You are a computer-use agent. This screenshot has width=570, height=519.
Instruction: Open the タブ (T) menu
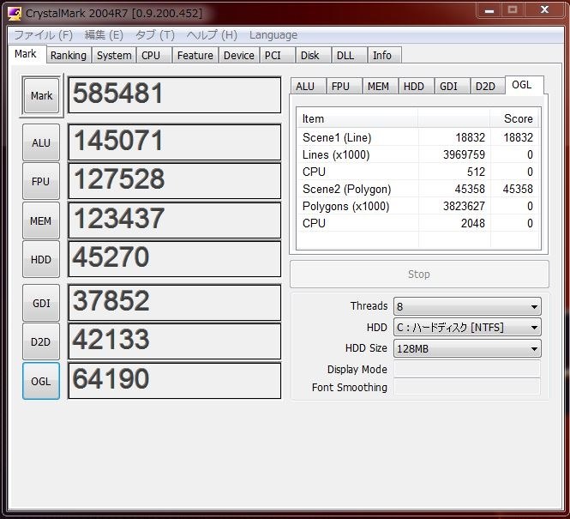point(154,35)
